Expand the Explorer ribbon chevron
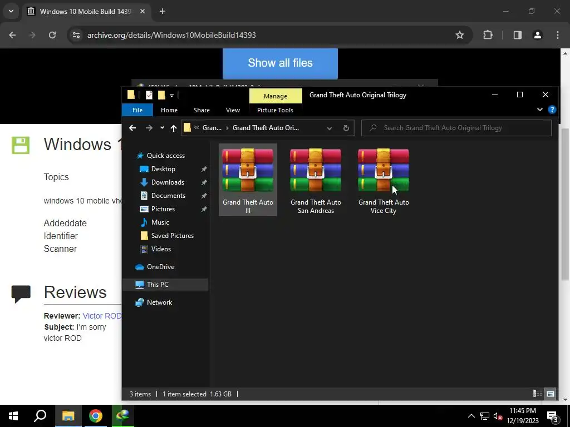 coord(540,110)
